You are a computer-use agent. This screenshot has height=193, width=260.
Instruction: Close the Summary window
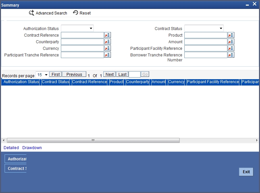point(254,4)
